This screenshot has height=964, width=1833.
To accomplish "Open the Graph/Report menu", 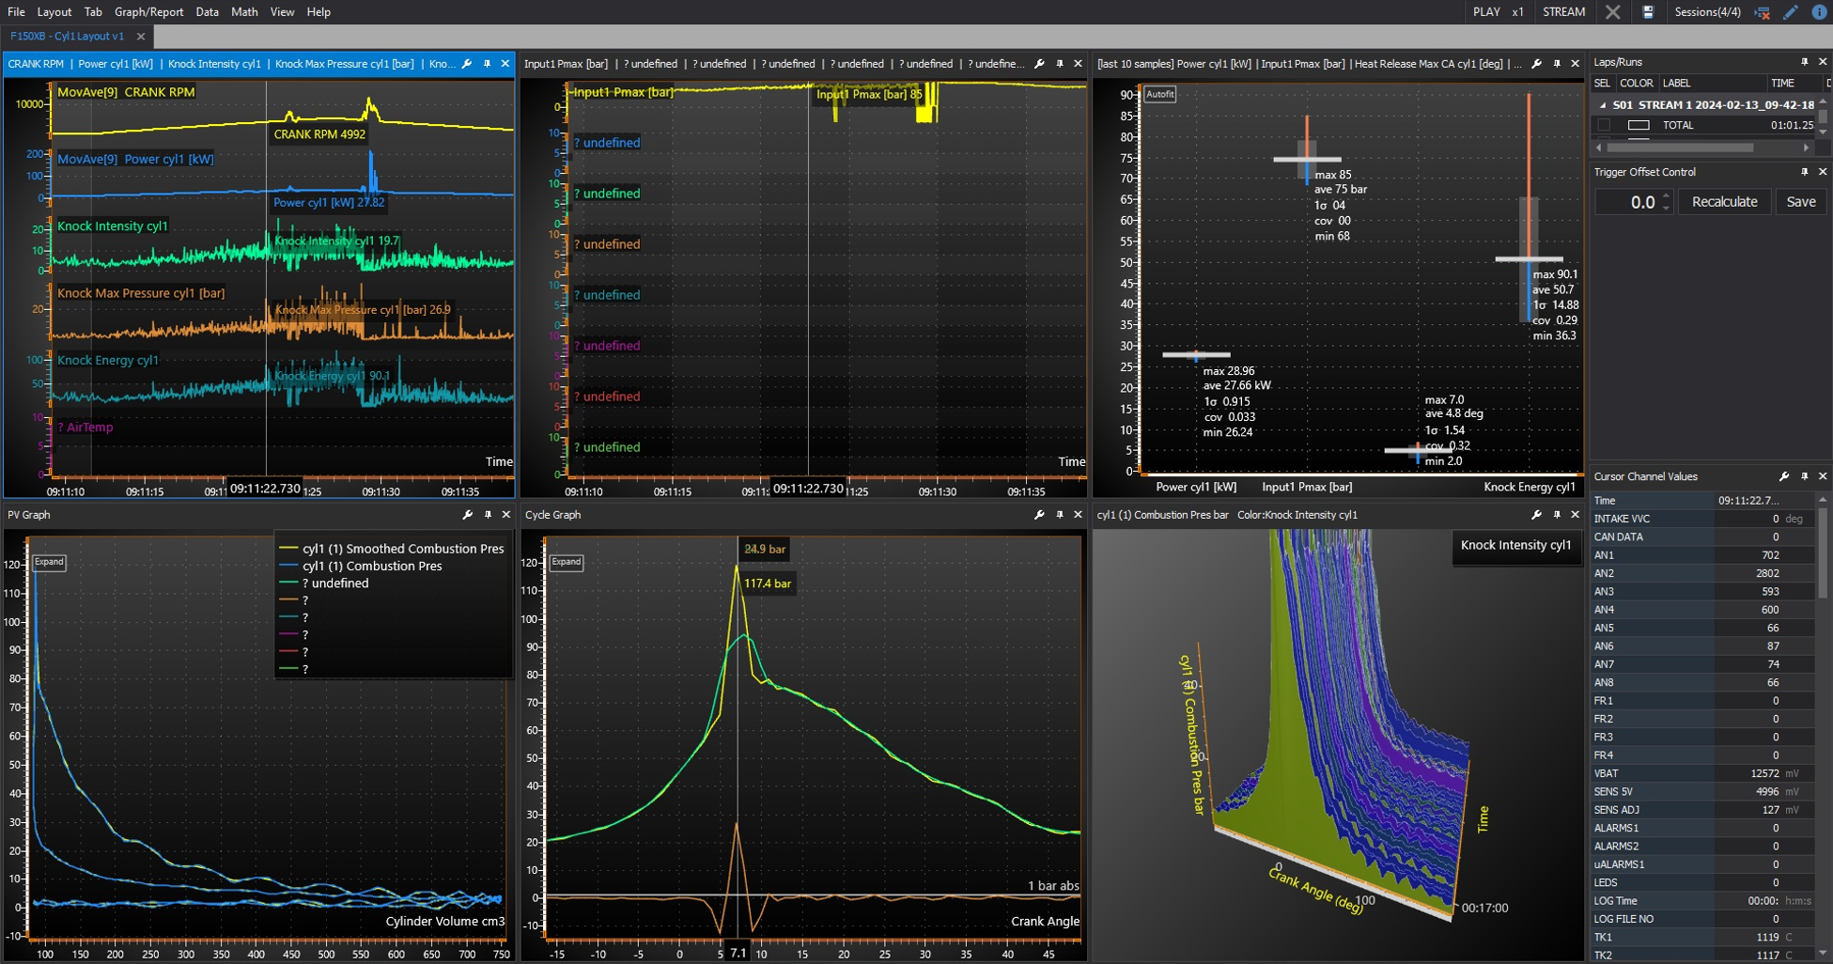I will (148, 12).
